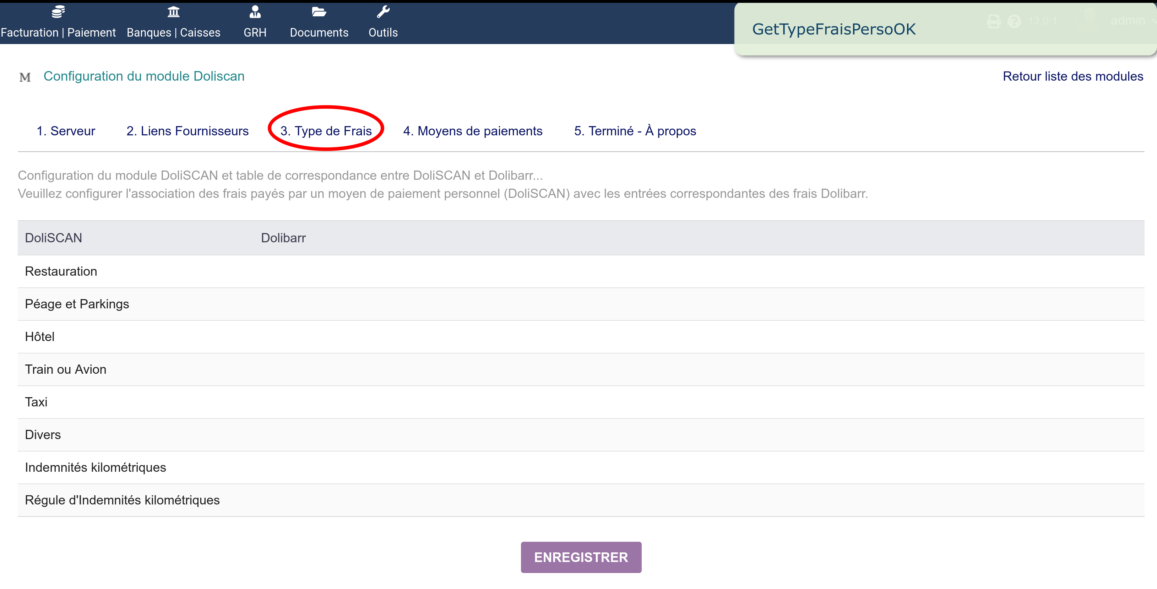Select the Restauration row
This screenshot has height=589, width=1157.
tap(581, 271)
